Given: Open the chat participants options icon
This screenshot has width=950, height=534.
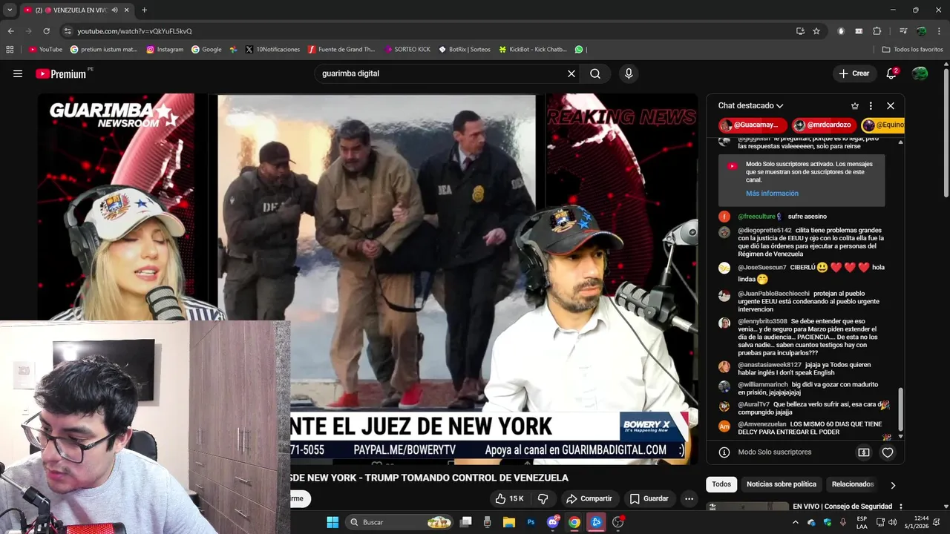Looking at the screenshot, I should point(855,105).
